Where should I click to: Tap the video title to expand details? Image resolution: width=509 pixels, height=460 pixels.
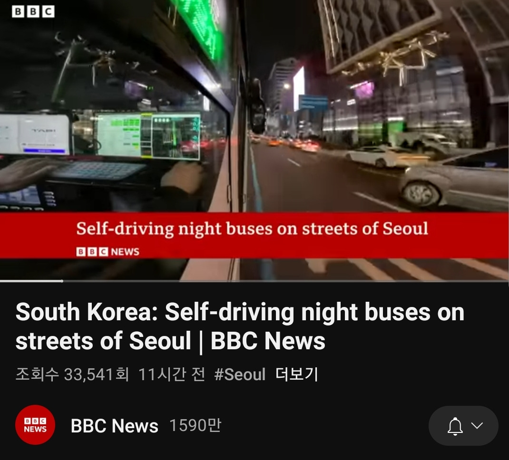(240, 326)
